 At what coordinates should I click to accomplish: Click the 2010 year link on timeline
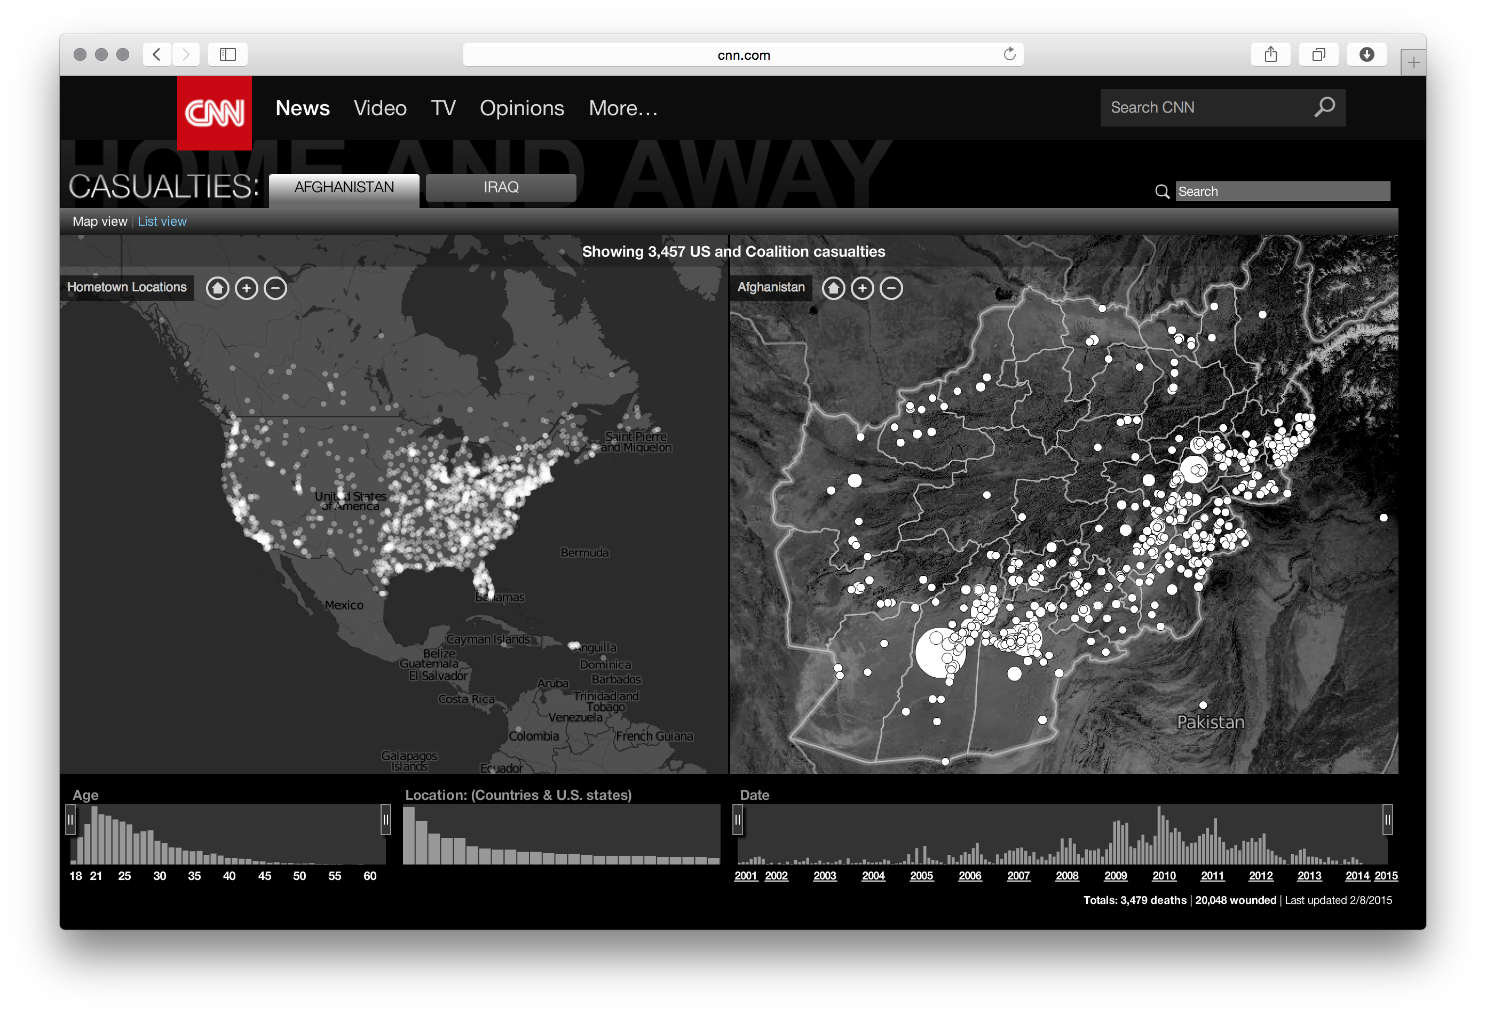coord(1164,876)
